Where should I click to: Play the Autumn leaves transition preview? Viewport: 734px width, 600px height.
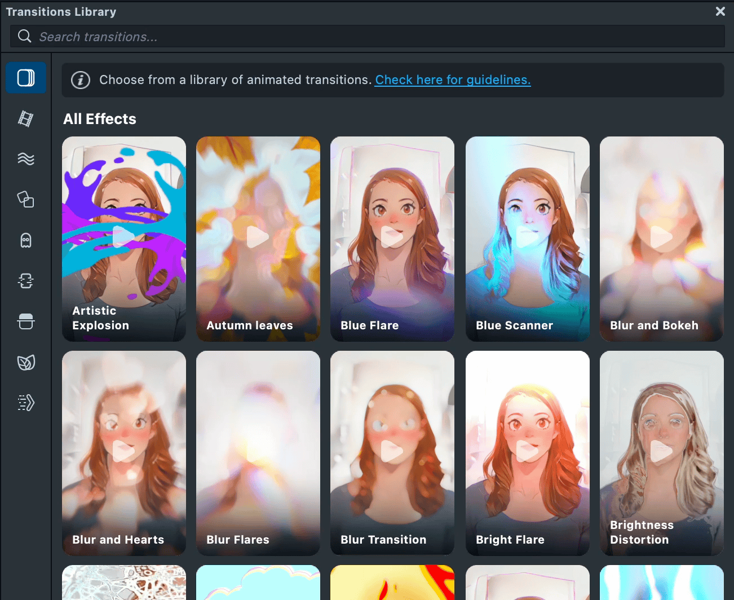point(258,237)
